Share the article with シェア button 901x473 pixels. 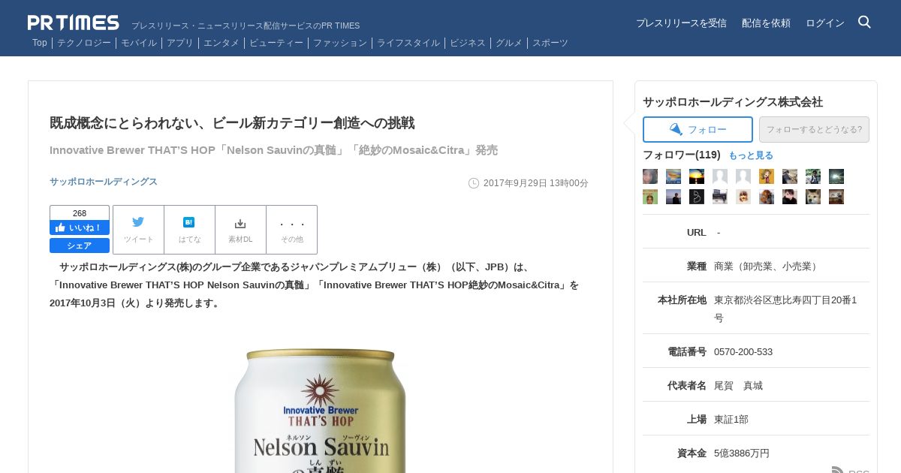[x=80, y=246]
